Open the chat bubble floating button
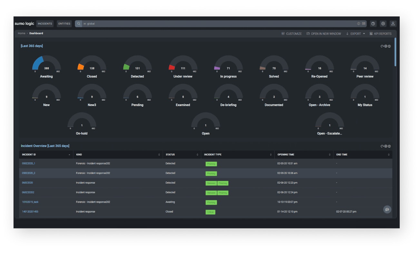Screen dimensions: 419x253 click(x=387, y=210)
